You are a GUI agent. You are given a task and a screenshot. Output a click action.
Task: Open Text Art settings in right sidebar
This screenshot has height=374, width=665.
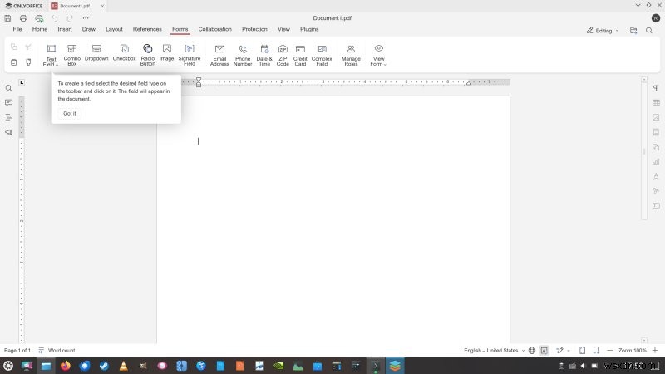(x=656, y=176)
